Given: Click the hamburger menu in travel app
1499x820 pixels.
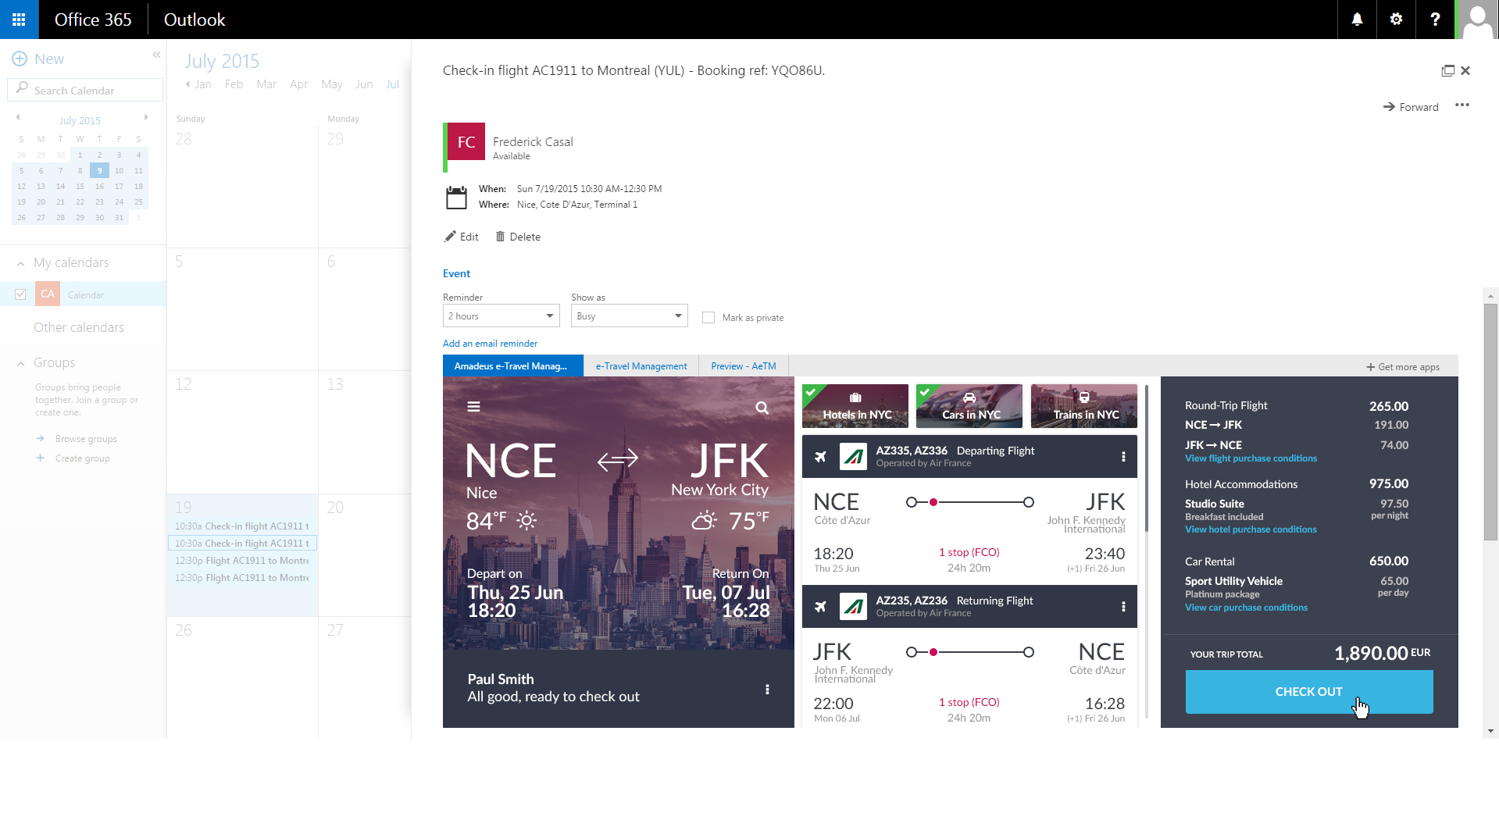Looking at the screenshot, I should tap(473, 406).
